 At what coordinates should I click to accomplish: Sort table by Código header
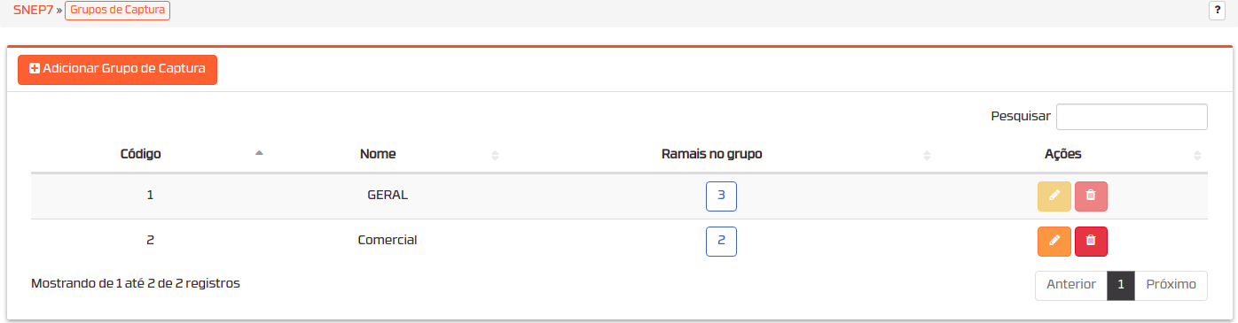click(x=140, y=154)
